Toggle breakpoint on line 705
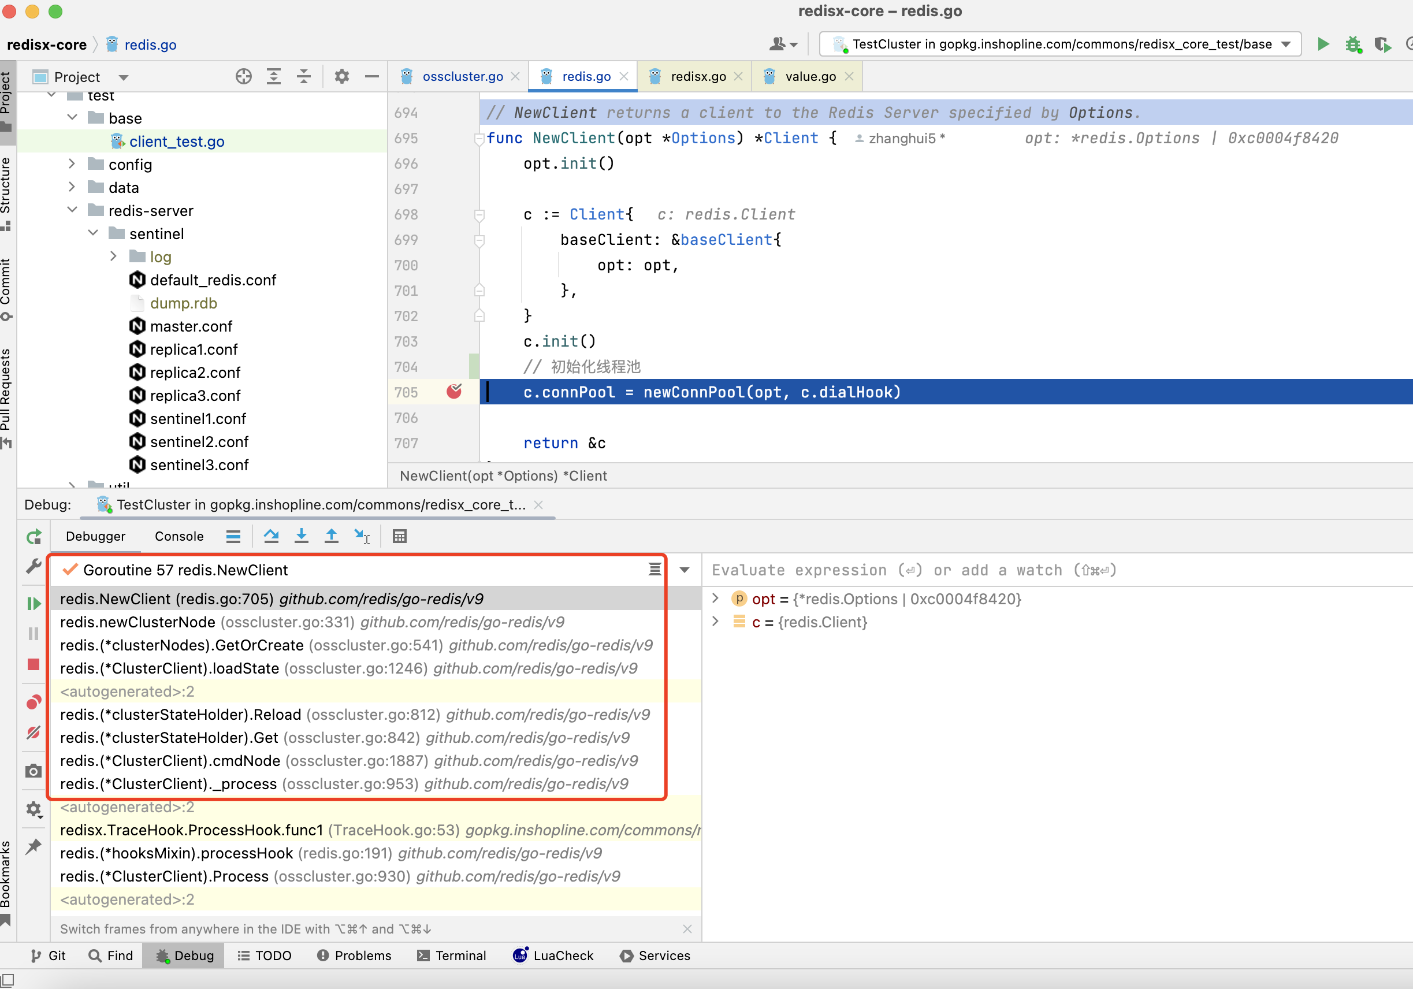Image resolution: width=1413 pixels, height=989 pixels. pyautogui.click(x=454, y=392)
